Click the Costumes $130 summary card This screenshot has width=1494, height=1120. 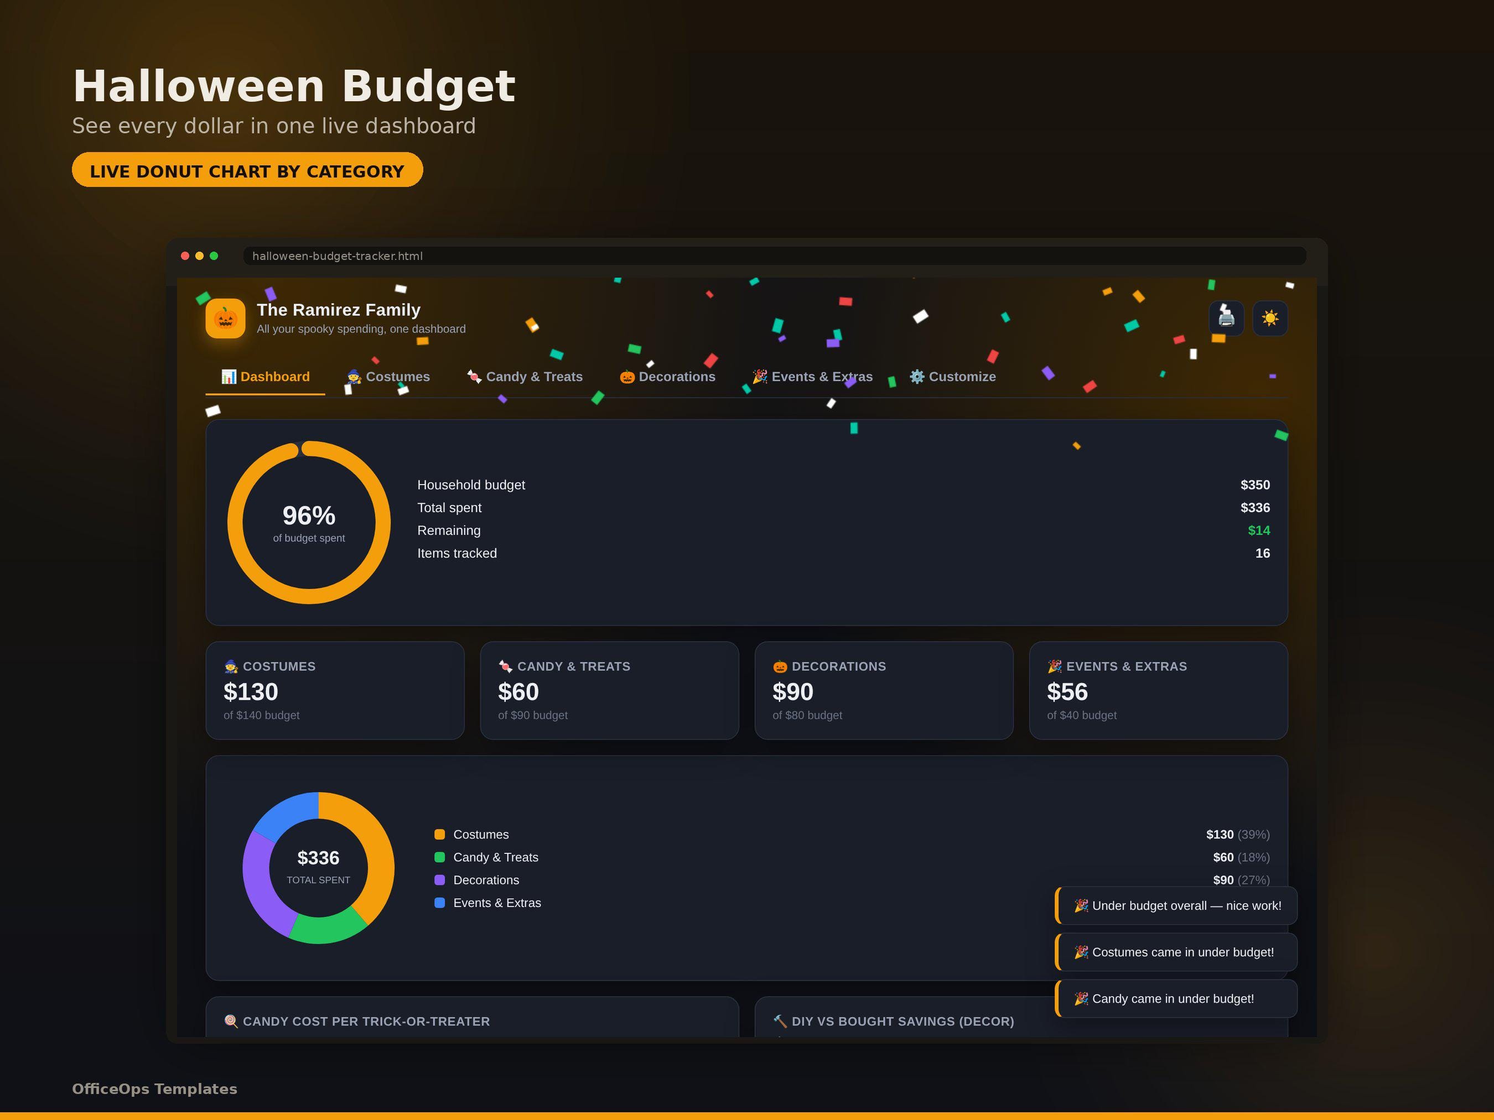[x=335, y=691]
